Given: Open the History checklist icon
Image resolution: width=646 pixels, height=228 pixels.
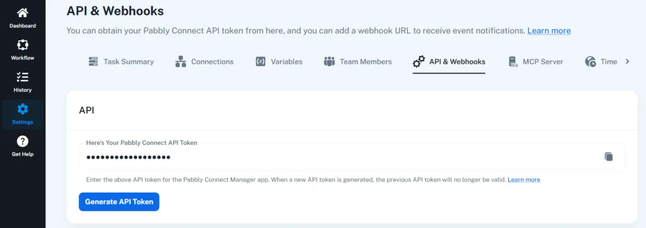Looking at the screenshot, I should [23, 77].
